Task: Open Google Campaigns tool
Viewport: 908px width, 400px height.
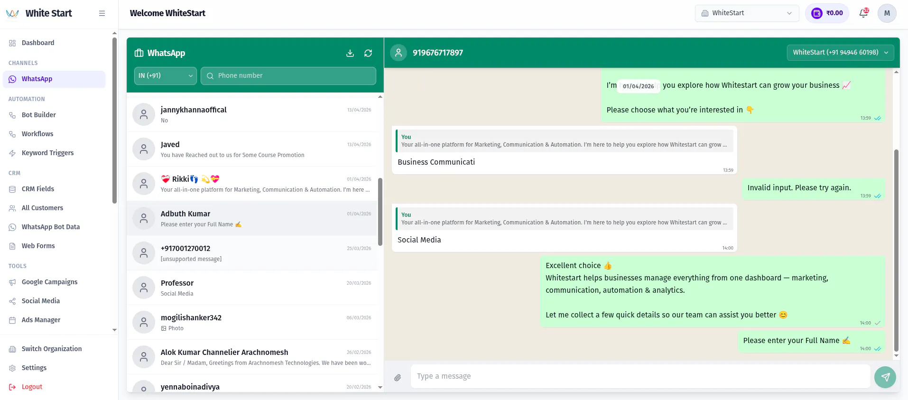Action: pos(54,282)
